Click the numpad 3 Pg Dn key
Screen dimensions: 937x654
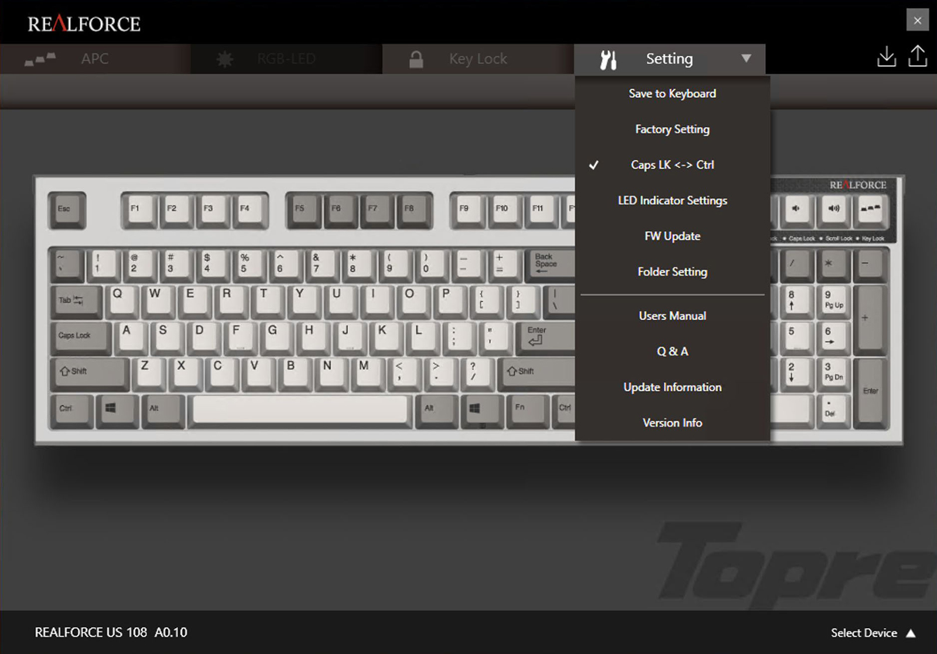pyautogui.click(x=833, y=374)
